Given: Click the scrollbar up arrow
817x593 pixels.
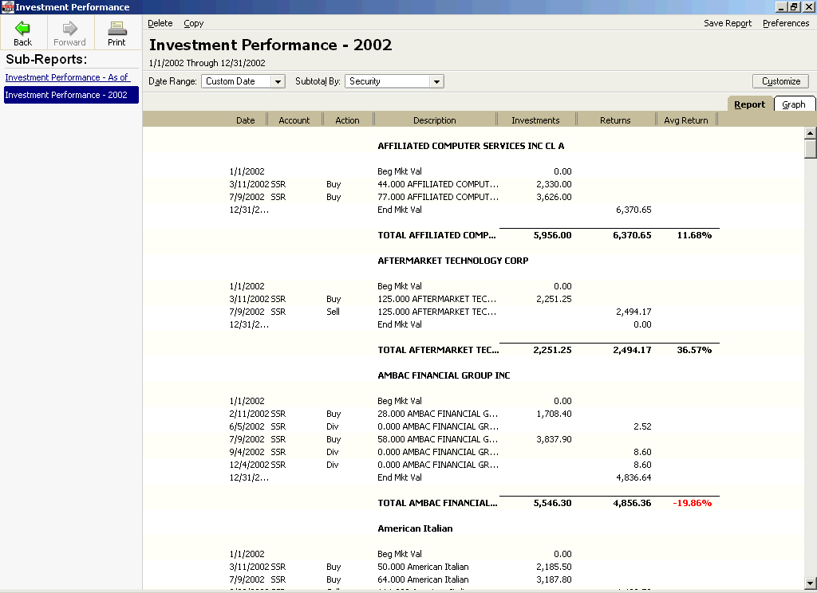Looking at the screenshot, I should 810,134.
